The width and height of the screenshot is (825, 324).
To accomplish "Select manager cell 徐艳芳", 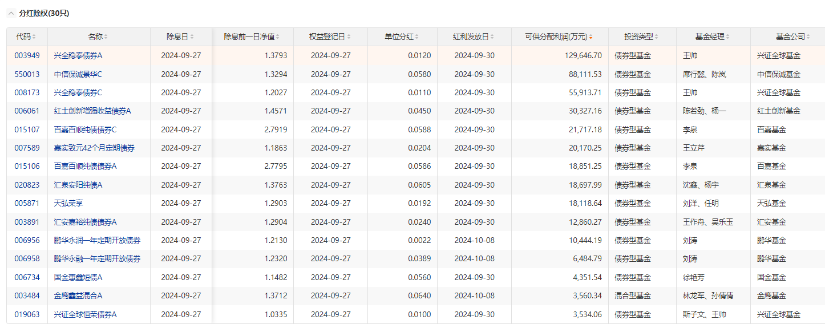I will click(x=693, y=277).
